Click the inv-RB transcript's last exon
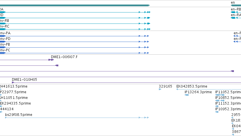The height and width of the screenshot is (136, 241). click(149, 24)
